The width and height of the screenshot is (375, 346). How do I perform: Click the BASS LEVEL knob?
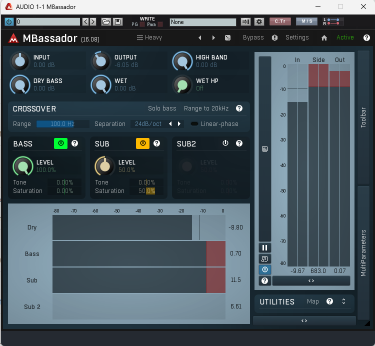(x=22, y=166)
